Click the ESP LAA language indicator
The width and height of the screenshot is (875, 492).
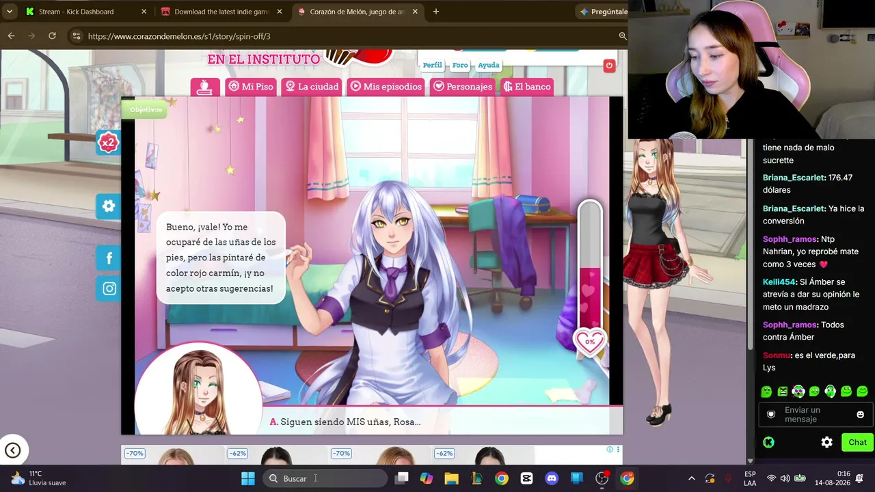(750, 478)
